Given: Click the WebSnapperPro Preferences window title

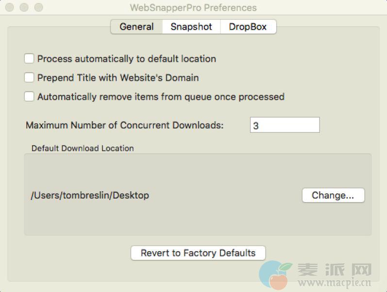Looking at the screenshot, I should tap(193, 8).
